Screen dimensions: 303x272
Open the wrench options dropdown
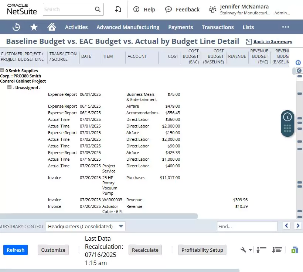pyautogui.click(x=246, y=250)
